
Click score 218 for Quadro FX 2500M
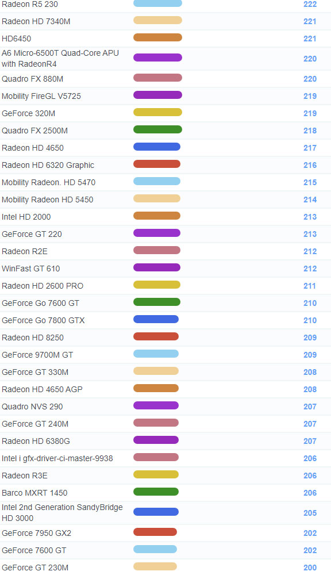click(310, 131)
